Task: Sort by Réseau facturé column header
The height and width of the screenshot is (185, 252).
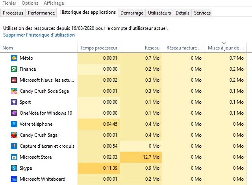Action: click(183, 48)
